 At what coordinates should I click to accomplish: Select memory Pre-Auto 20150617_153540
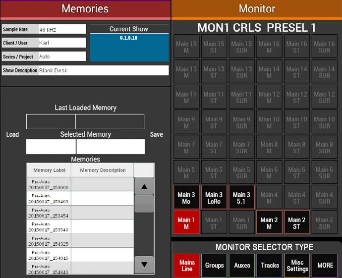coord(80,227)
